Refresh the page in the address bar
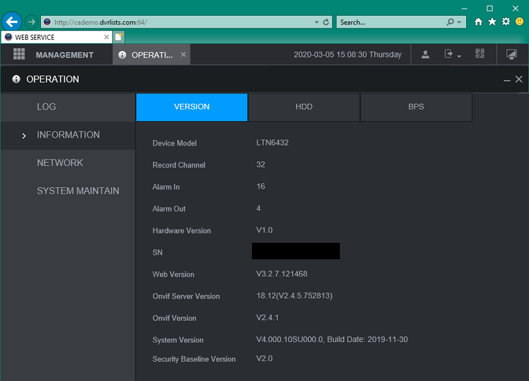This screenshot has width=529, height=381. (x=326, y=22)
